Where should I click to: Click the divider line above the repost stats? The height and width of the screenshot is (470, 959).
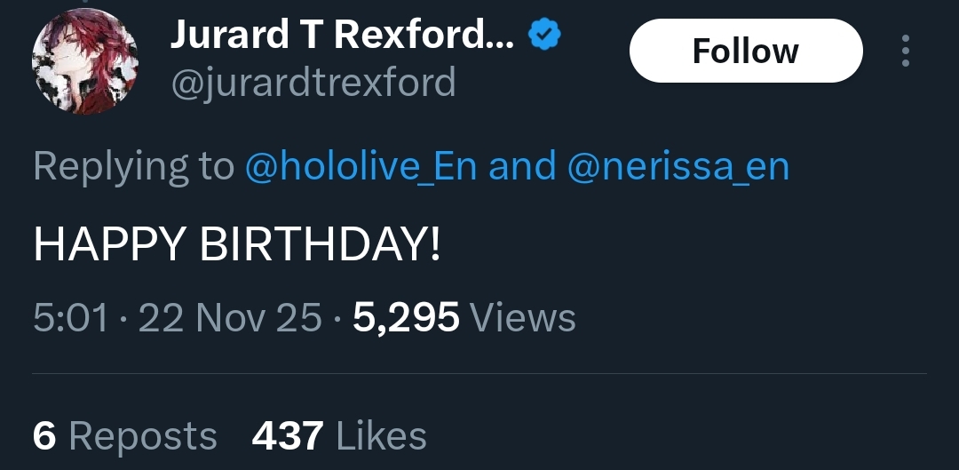pos(479,374)
